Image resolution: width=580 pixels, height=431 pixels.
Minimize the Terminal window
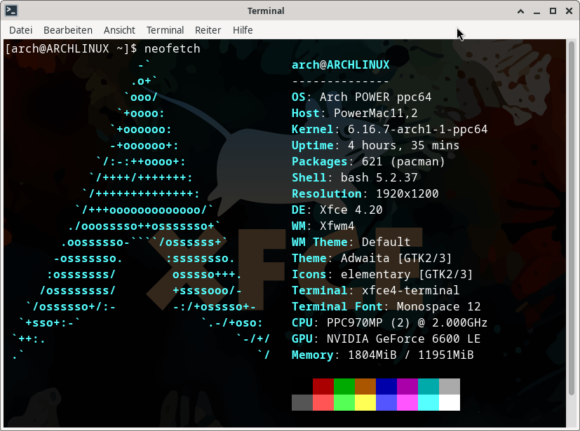coord(537,11)
